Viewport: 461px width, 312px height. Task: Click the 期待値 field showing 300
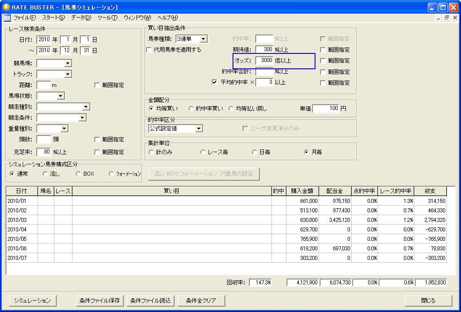264,49
